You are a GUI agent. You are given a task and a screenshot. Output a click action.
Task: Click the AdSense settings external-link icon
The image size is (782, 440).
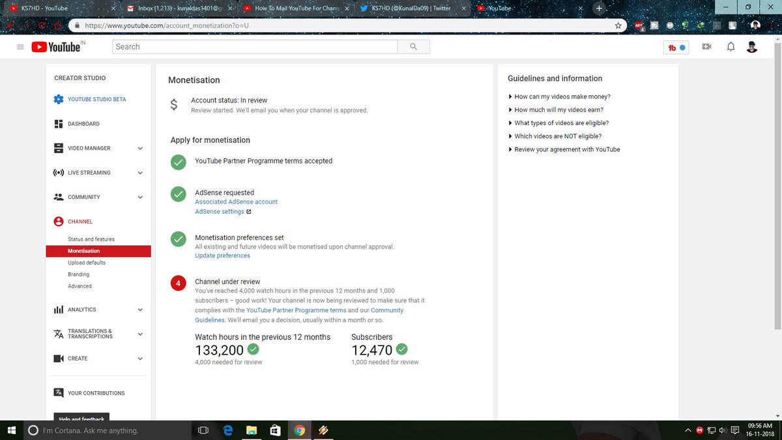[248, 212]
